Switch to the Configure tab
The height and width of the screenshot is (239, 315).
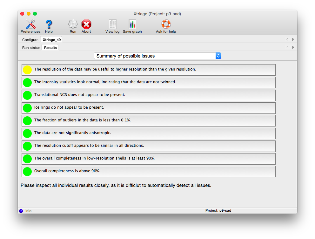[30, 40]
